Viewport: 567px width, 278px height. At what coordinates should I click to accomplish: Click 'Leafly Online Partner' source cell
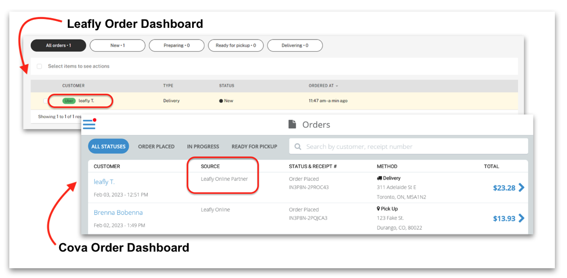(224, 179)
